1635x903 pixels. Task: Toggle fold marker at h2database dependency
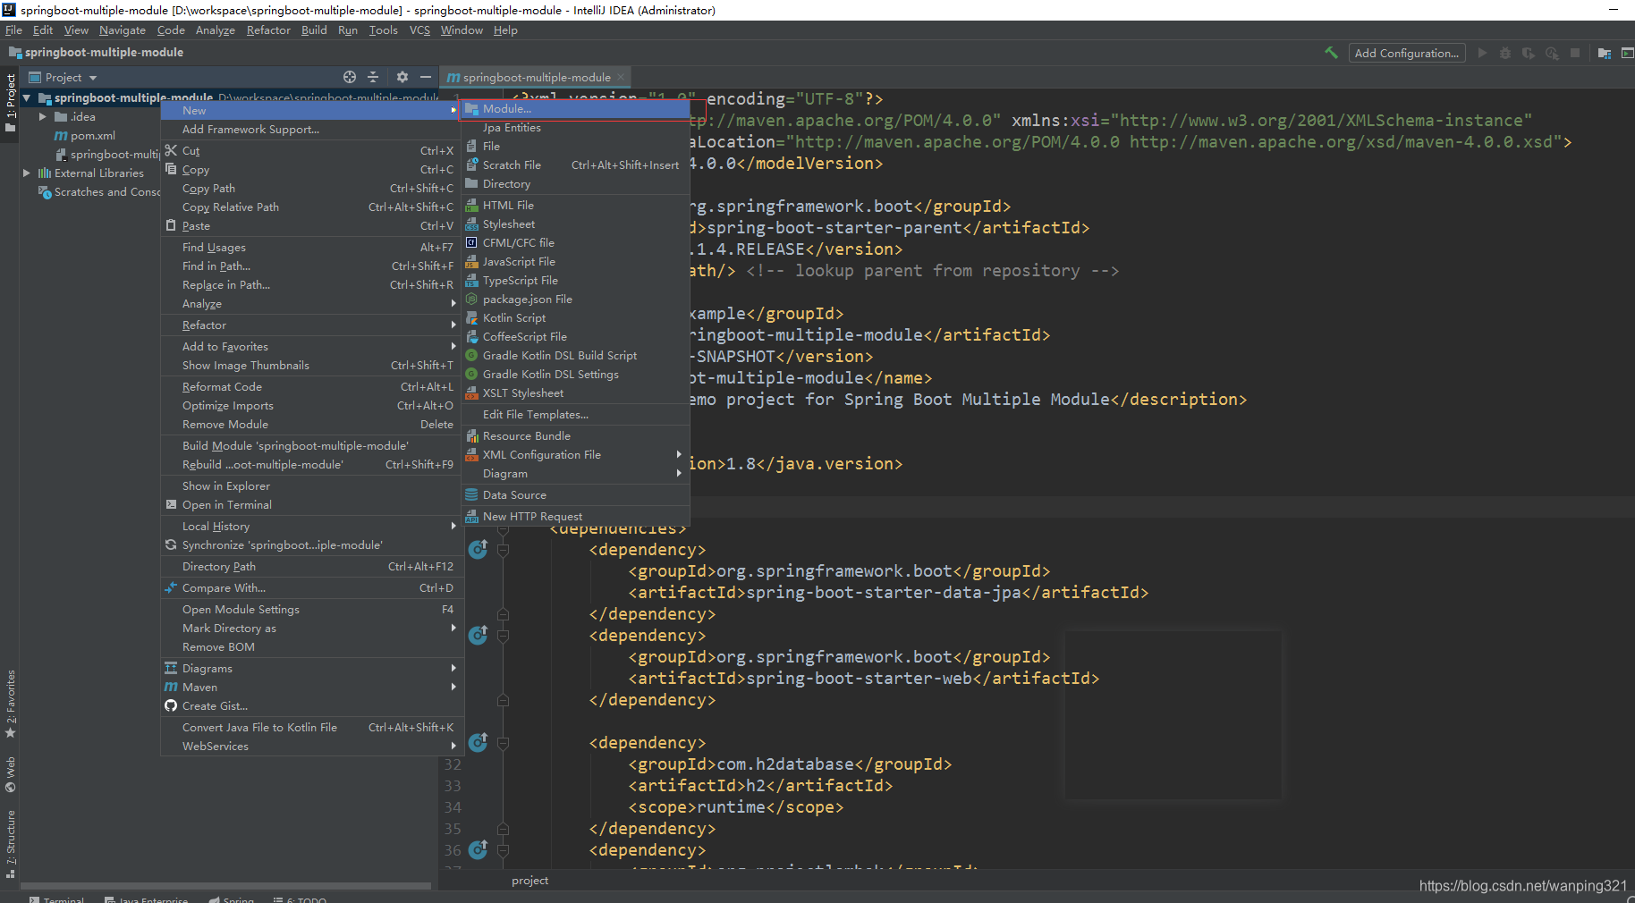[503, 743]
